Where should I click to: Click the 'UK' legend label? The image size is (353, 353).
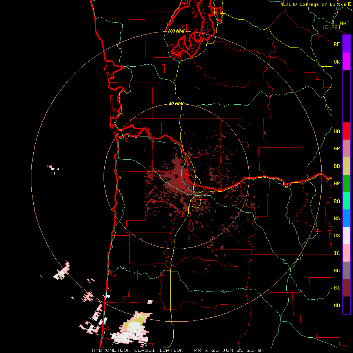tap(337, 62)
